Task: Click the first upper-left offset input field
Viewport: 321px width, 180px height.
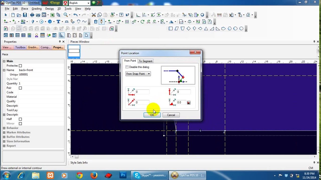Action: click(x=142, y=92)
